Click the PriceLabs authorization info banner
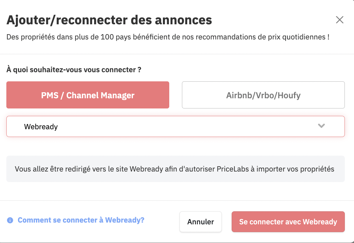 176,169
